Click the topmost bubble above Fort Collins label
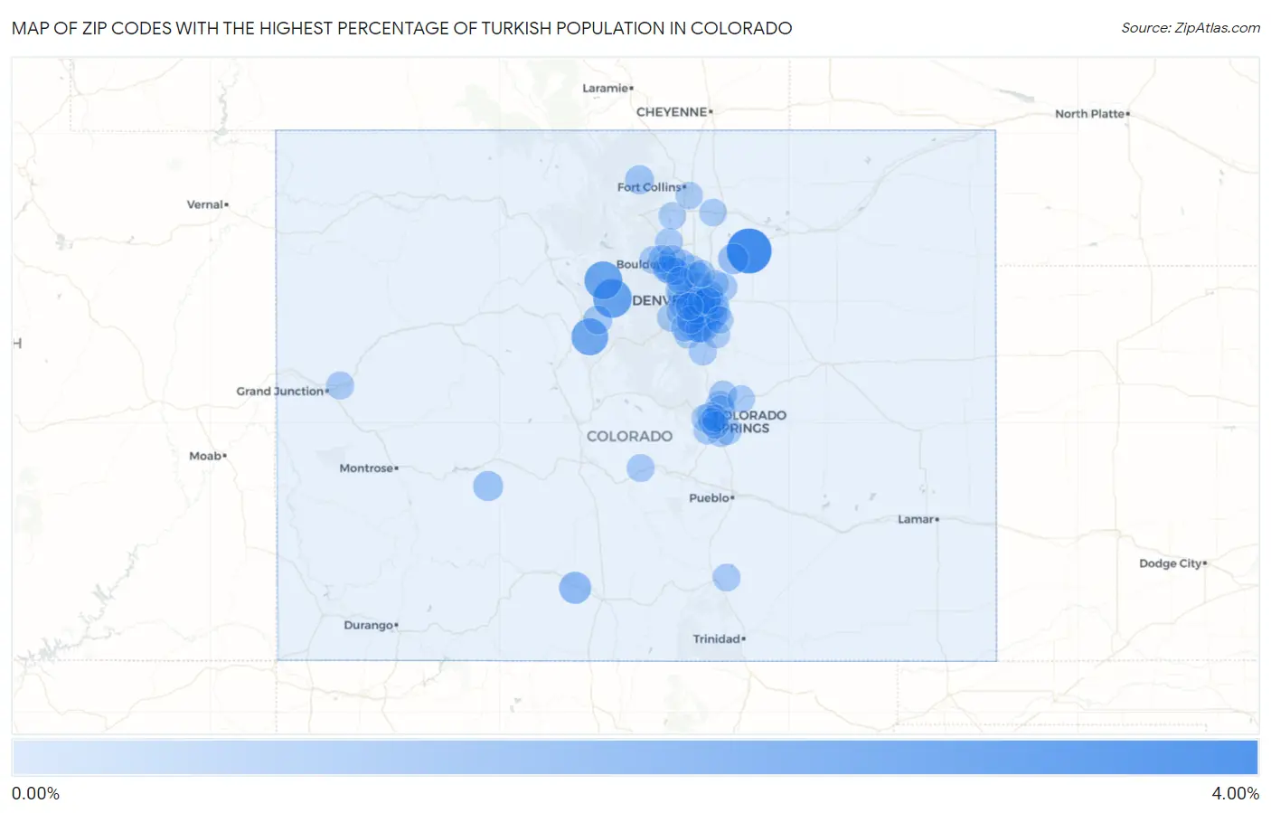Screen dimensions: 1271x813 point(639,180)
